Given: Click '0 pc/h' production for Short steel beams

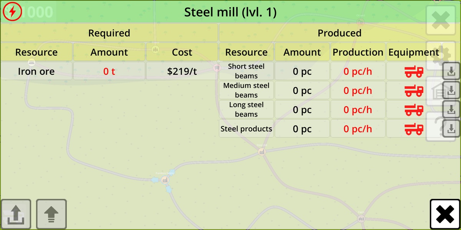Looking at the screenshot, I should 358,71.
